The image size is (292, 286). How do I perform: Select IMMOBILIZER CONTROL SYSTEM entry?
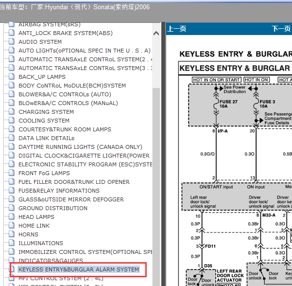point(86,252)
